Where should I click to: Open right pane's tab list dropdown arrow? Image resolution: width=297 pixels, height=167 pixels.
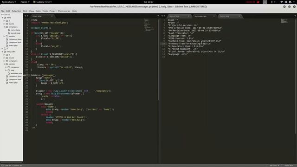[x=295, y=16]
